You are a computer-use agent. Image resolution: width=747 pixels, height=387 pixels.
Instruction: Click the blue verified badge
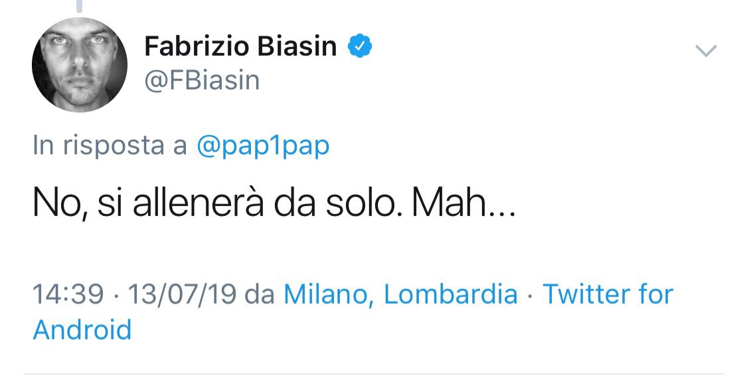pos(359,46)
